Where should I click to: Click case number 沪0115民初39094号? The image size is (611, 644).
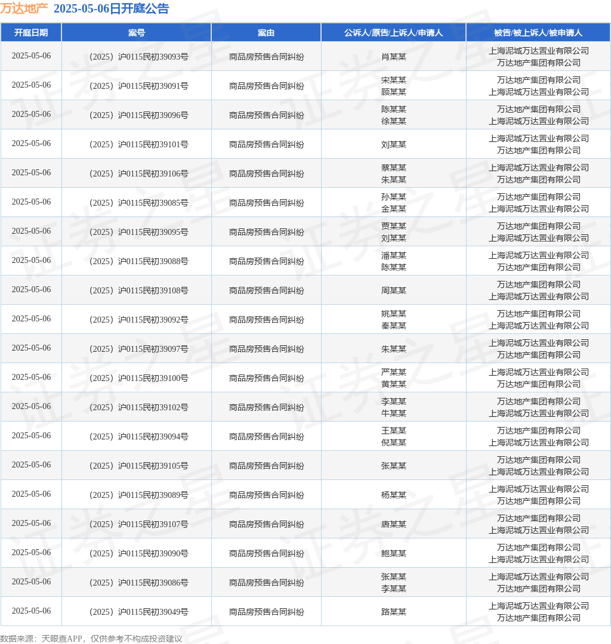click(x=139, y=436)
